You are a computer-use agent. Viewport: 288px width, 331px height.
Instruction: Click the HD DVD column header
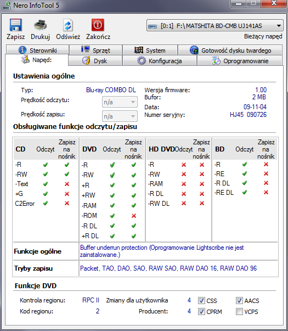click(162, 149)
